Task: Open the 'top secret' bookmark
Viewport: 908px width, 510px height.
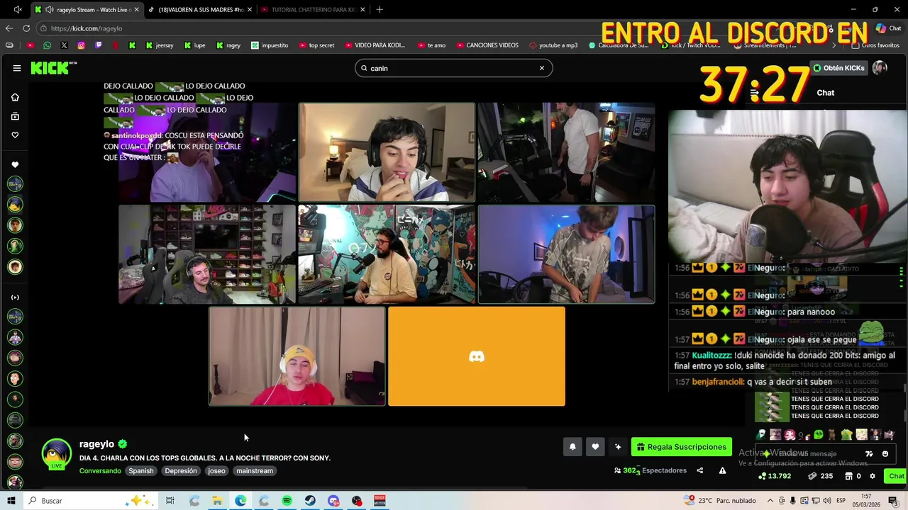Action: click(316, 45)
